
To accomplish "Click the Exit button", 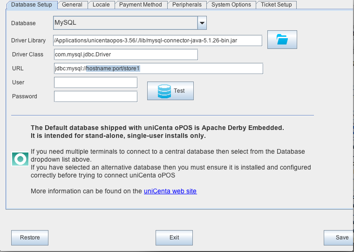I will click(174, 238).
